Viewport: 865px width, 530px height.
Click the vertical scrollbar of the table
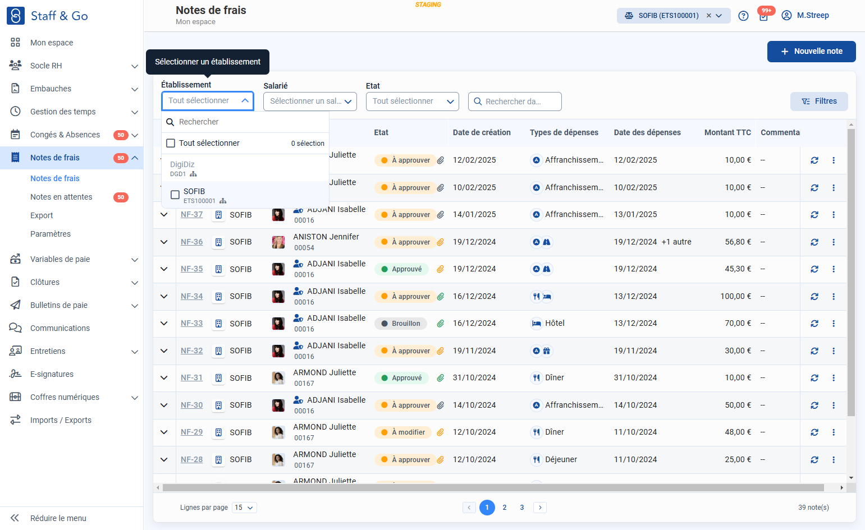click(x=852, y=273)
